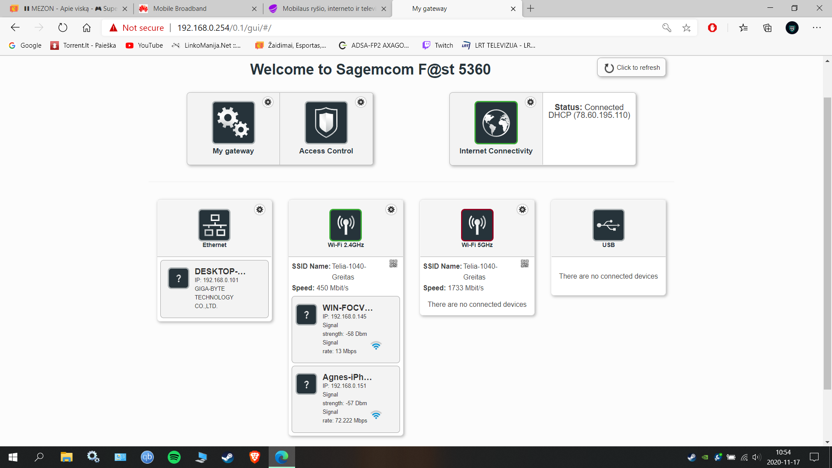Screen dimensions: 832x468
Task: Open the Collections button in toolbar
Action: click(767, 28)
